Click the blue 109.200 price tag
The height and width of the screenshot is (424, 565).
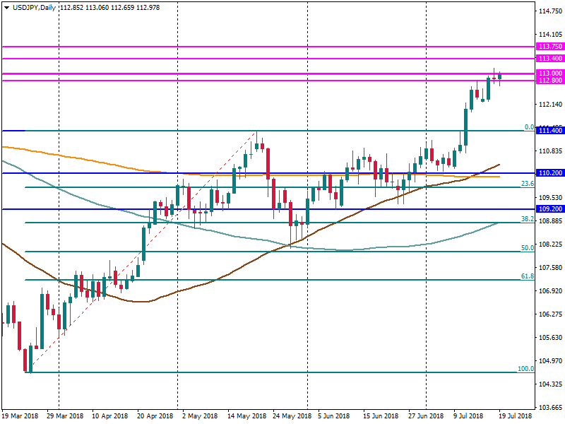click(549, 209)
